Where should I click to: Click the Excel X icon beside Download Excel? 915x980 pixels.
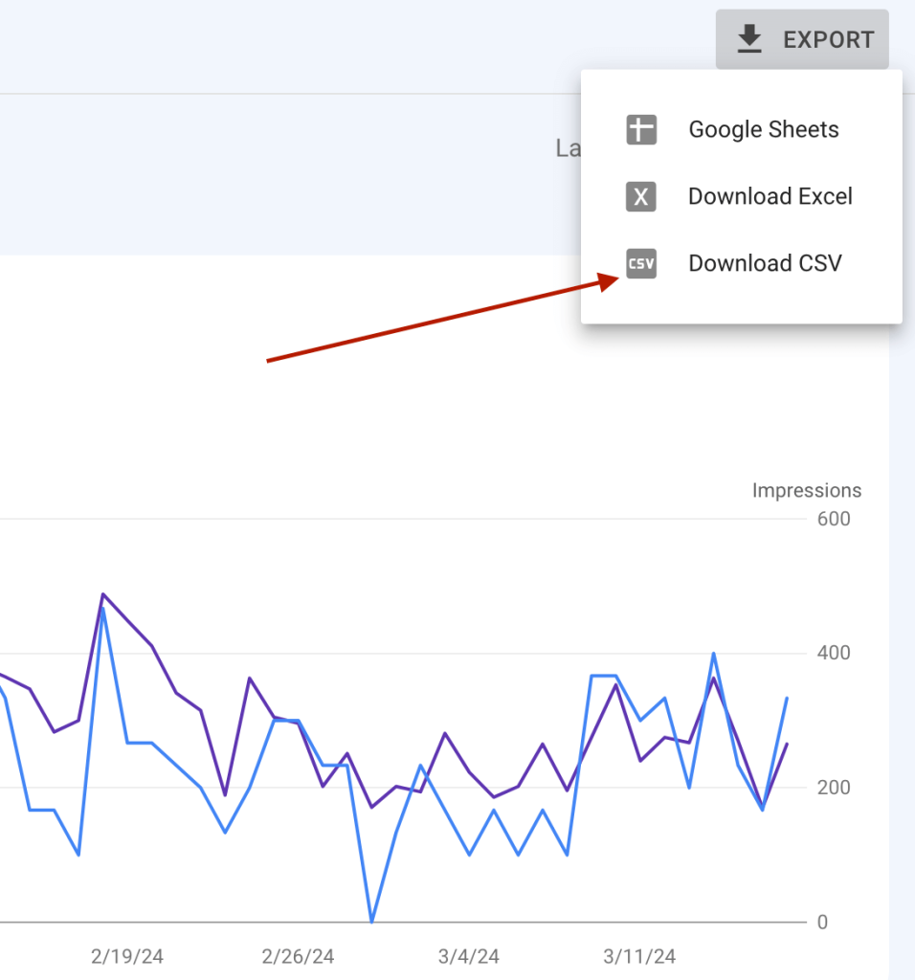pos(640,196)
